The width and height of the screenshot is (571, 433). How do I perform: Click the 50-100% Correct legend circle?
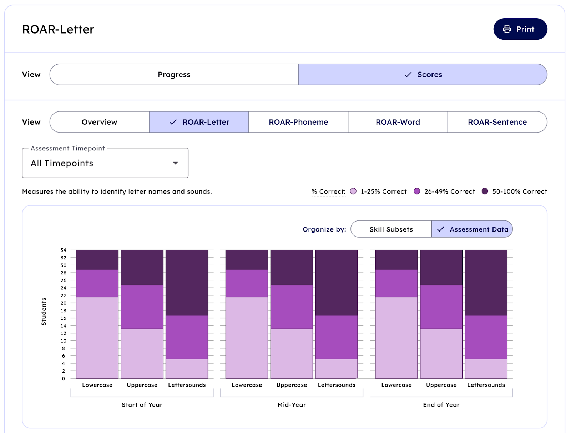click(485, 191)
